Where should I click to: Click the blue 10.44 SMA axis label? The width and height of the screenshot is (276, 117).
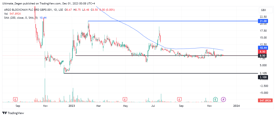pyautogui.click(x=263, y=47)
